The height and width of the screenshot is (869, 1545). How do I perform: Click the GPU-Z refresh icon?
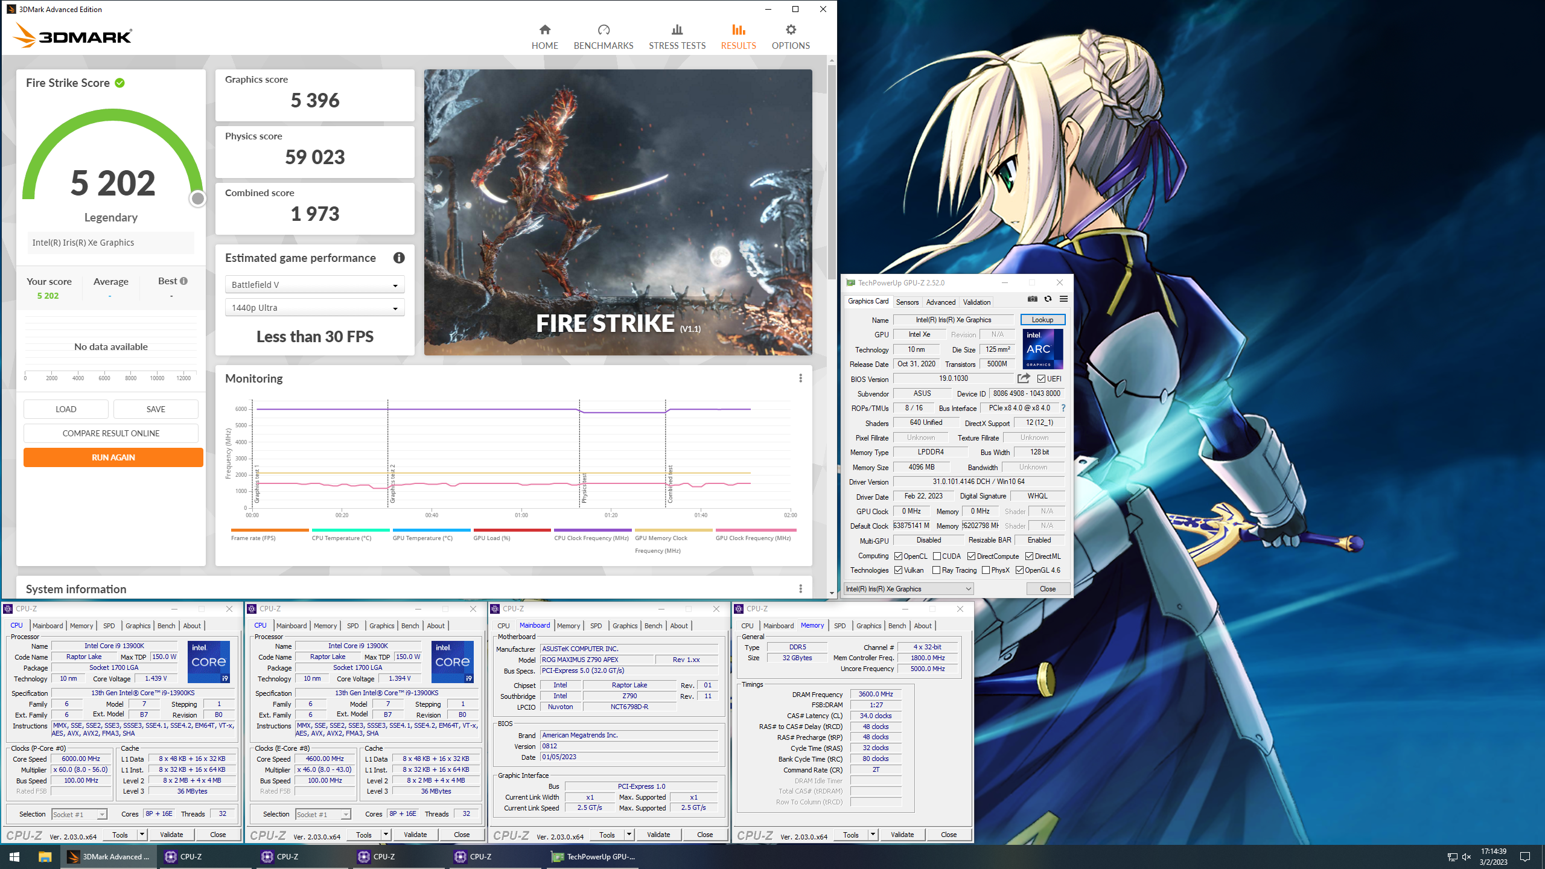click(x=1048, y=299)
